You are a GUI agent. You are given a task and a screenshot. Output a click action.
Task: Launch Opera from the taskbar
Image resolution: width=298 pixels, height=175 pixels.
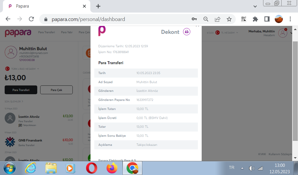(x=92, y=168)
